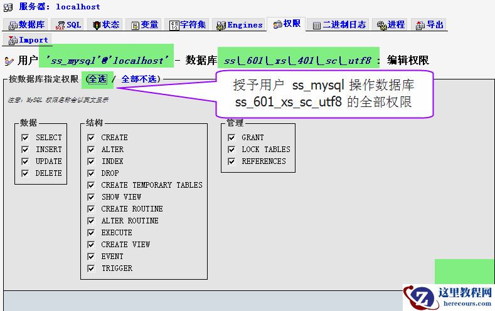
Task: Click the 权限 tab icon
Action: [x=278, y=24]
